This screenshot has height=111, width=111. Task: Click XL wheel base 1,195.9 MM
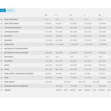pyautogui.click(x=103, y=44)
